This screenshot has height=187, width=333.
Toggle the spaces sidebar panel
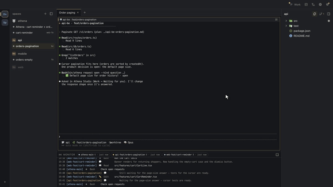pyautogui.click(x=51, y=14)
